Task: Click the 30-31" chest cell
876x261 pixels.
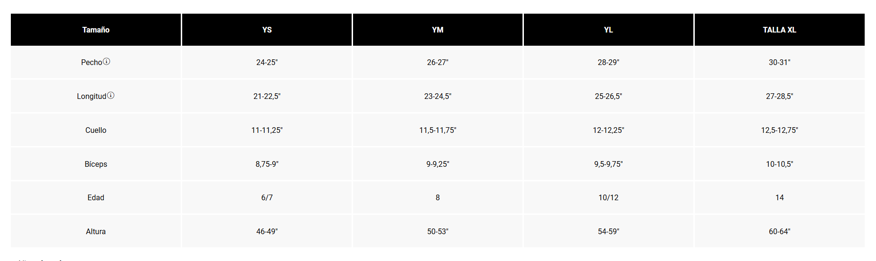Action: (x=779, y=62)
